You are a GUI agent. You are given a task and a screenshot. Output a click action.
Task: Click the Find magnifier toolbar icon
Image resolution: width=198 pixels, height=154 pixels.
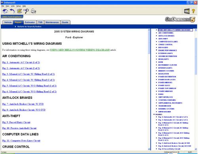pyautogui.click(x=26, y=11)
